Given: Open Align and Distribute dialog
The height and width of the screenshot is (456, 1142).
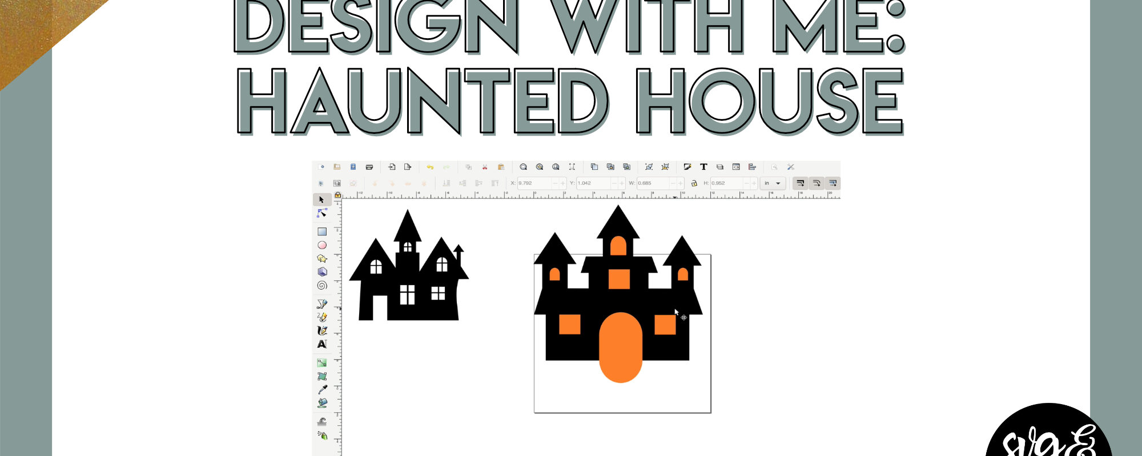Looking at the screenshot, I should coord(752,167).
